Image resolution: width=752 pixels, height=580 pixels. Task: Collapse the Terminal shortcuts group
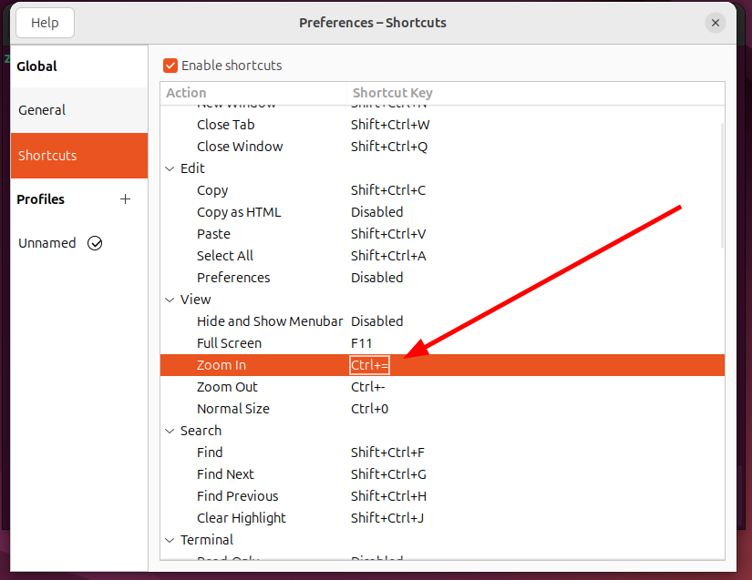pyautogui.click(x=170, y=540)
